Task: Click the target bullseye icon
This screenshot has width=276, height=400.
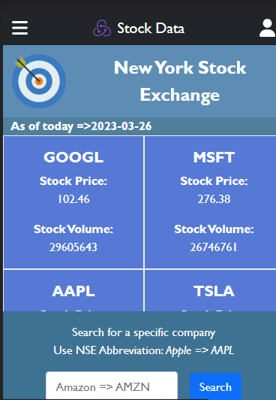Action: pos(39,81)
